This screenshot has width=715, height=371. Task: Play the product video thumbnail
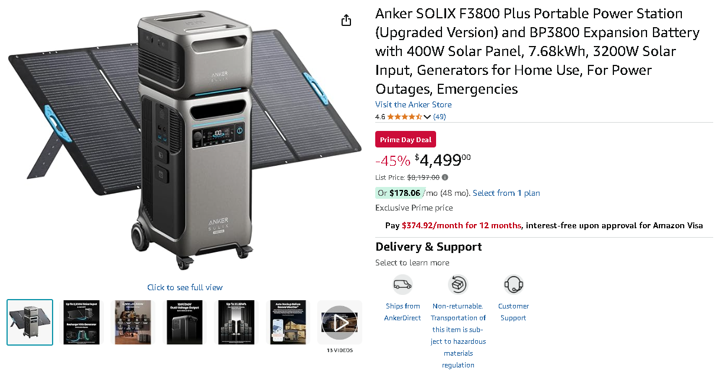point(340,323)
